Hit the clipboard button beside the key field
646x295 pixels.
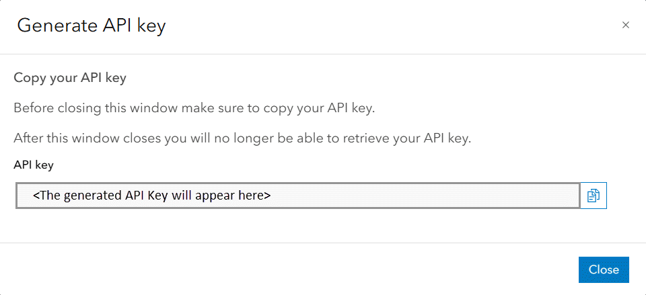point(593,196)
